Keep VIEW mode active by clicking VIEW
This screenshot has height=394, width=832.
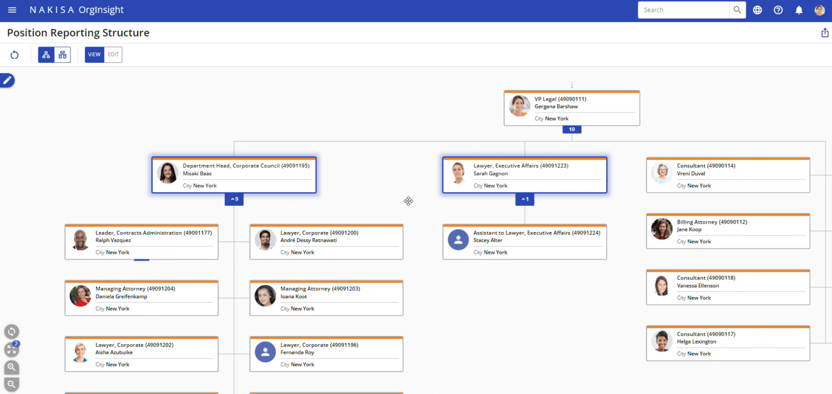coord(94,55)
